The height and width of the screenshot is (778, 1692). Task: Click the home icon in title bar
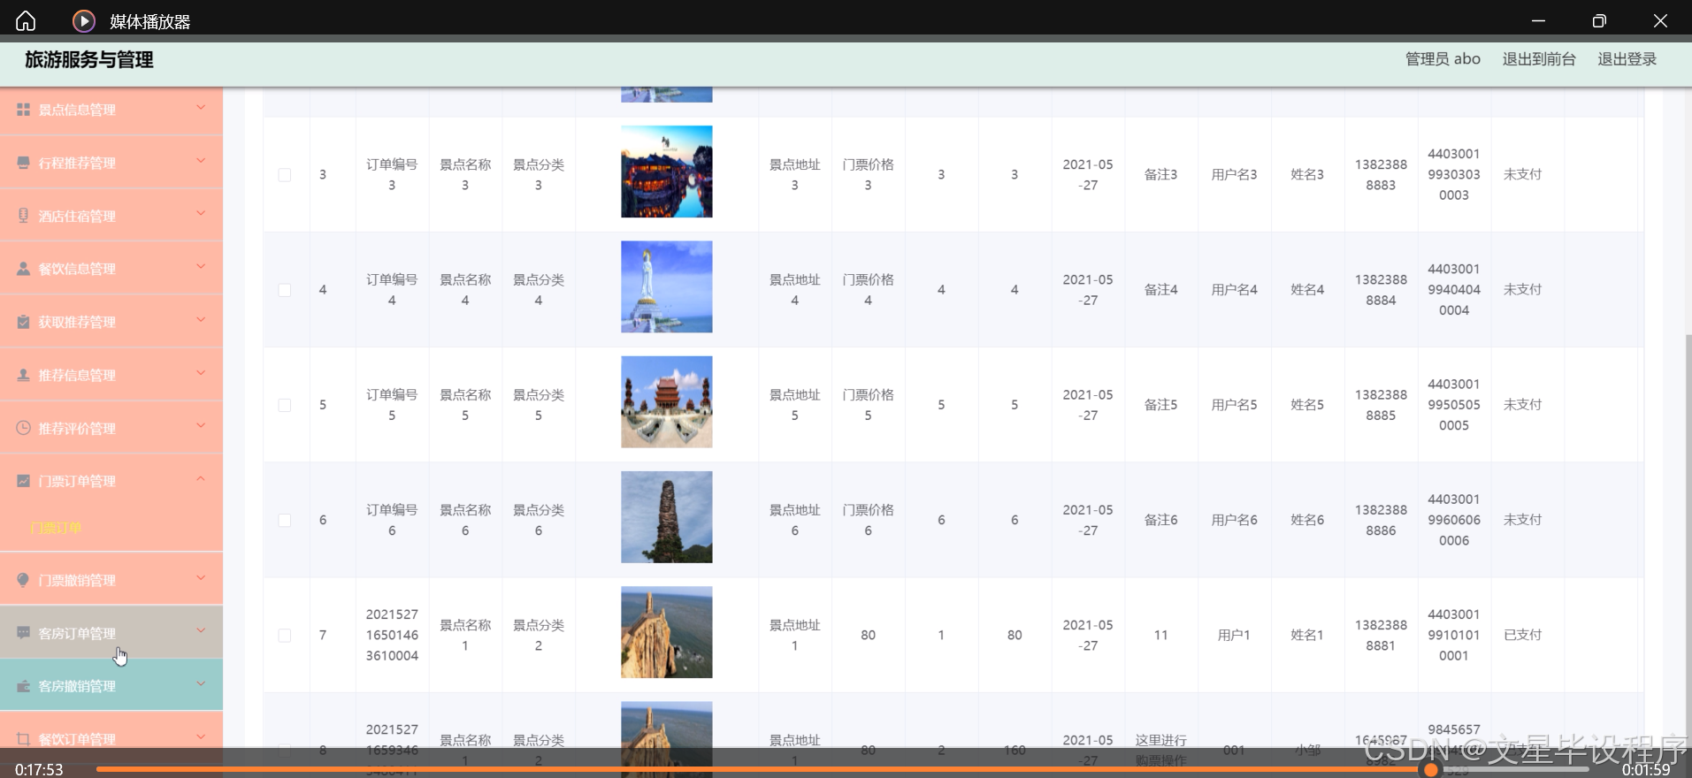[x=26, y=20]
